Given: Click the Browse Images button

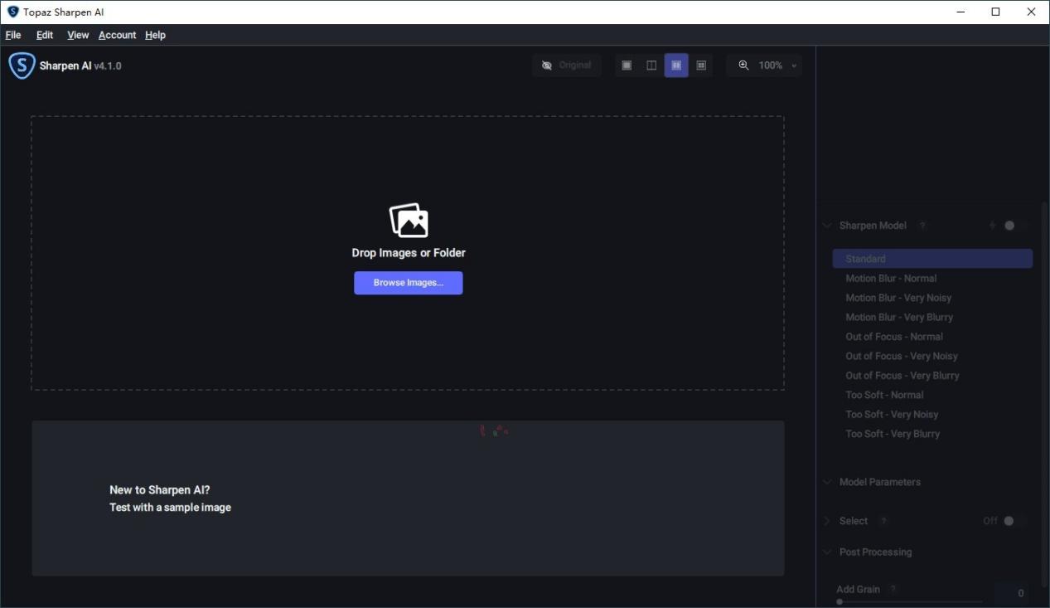Looking at the screenshot, I should point(408,283).
